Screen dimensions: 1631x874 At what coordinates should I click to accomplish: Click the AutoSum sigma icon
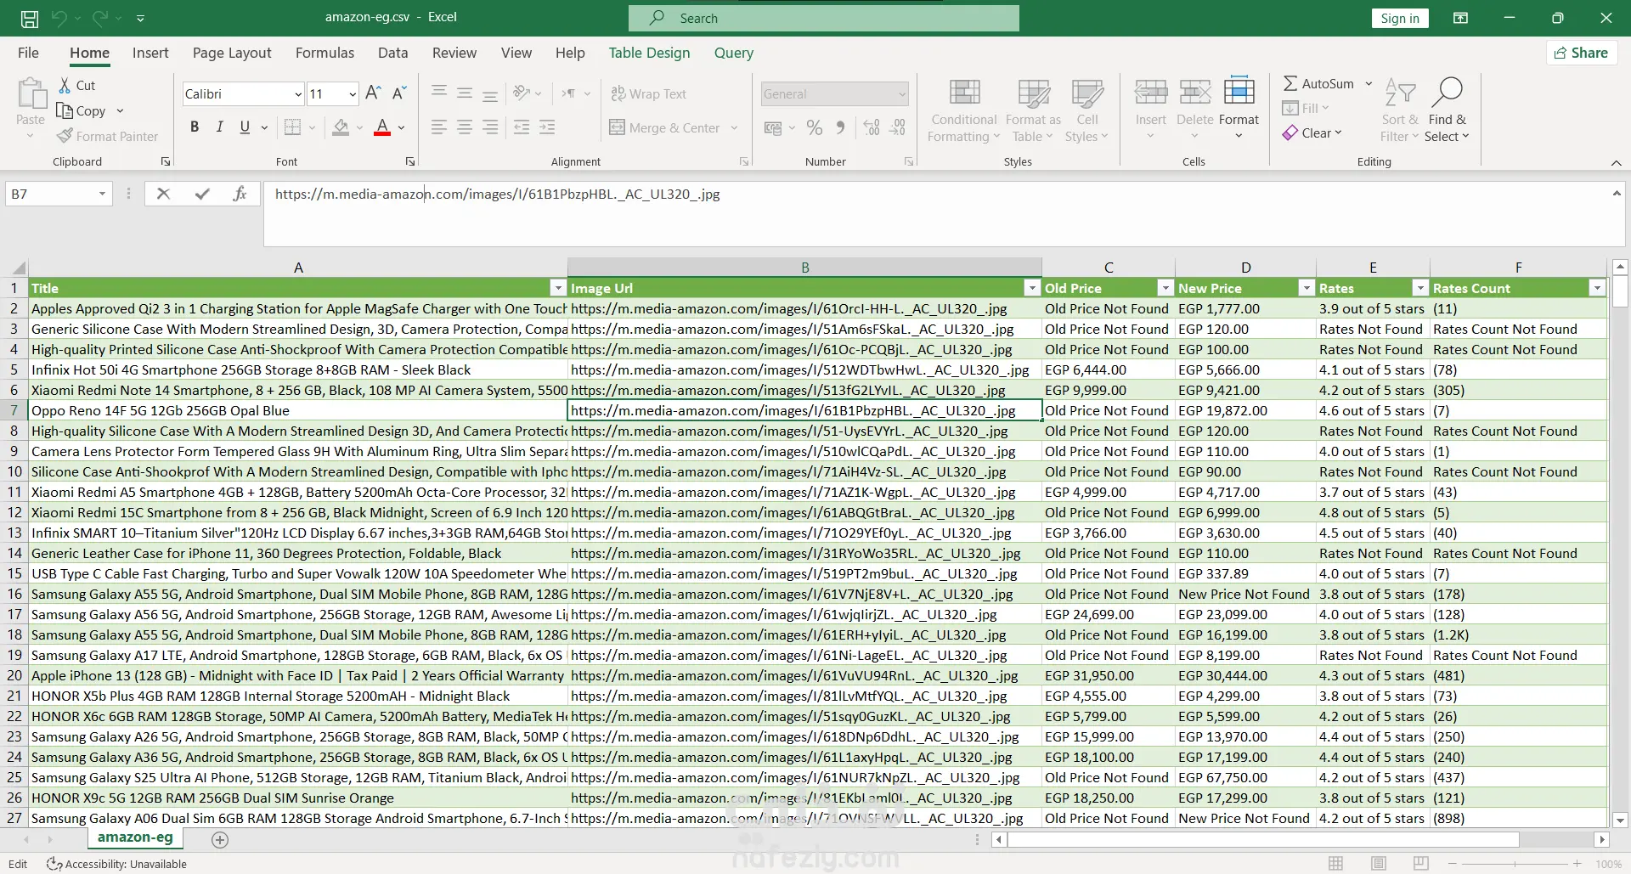tap(1290, 83)
